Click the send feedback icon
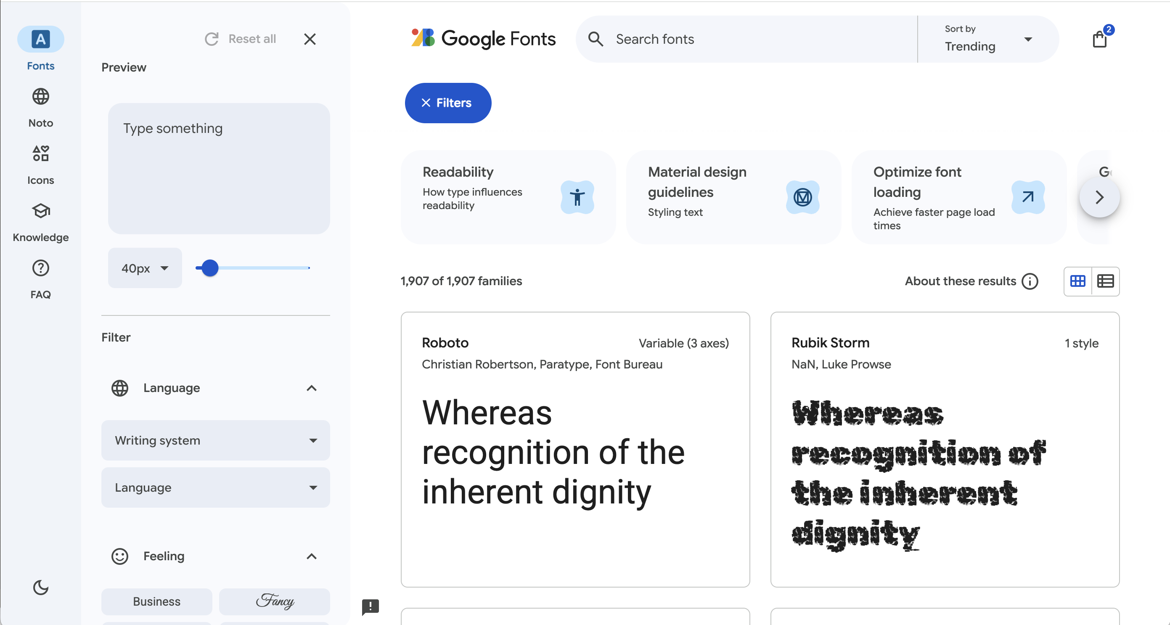 370,606
